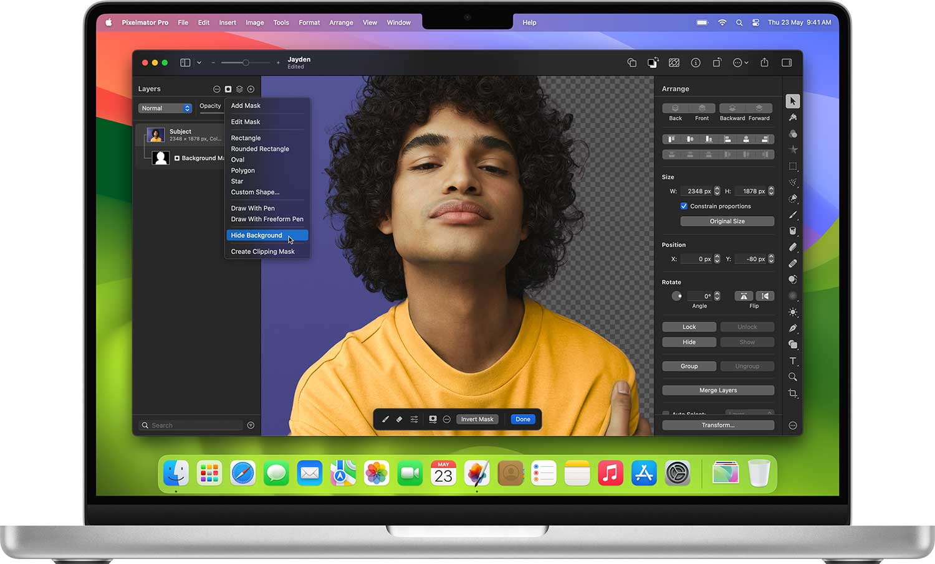935x564 pixels.
Task: Choose the Crop tool in toolbar
Action: click(x=793, y=393)
